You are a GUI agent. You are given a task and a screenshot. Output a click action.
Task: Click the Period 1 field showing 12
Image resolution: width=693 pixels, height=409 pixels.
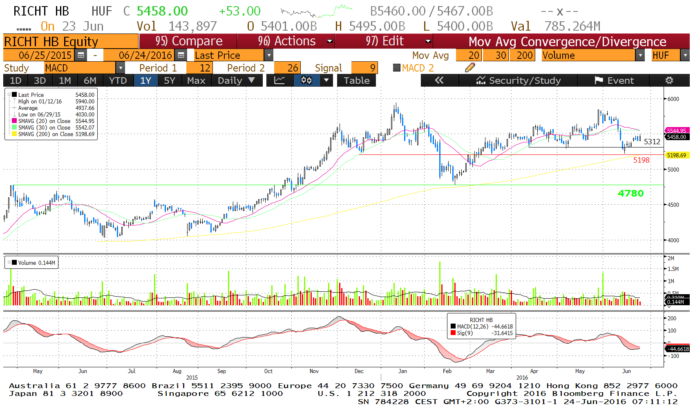[199, 68]
